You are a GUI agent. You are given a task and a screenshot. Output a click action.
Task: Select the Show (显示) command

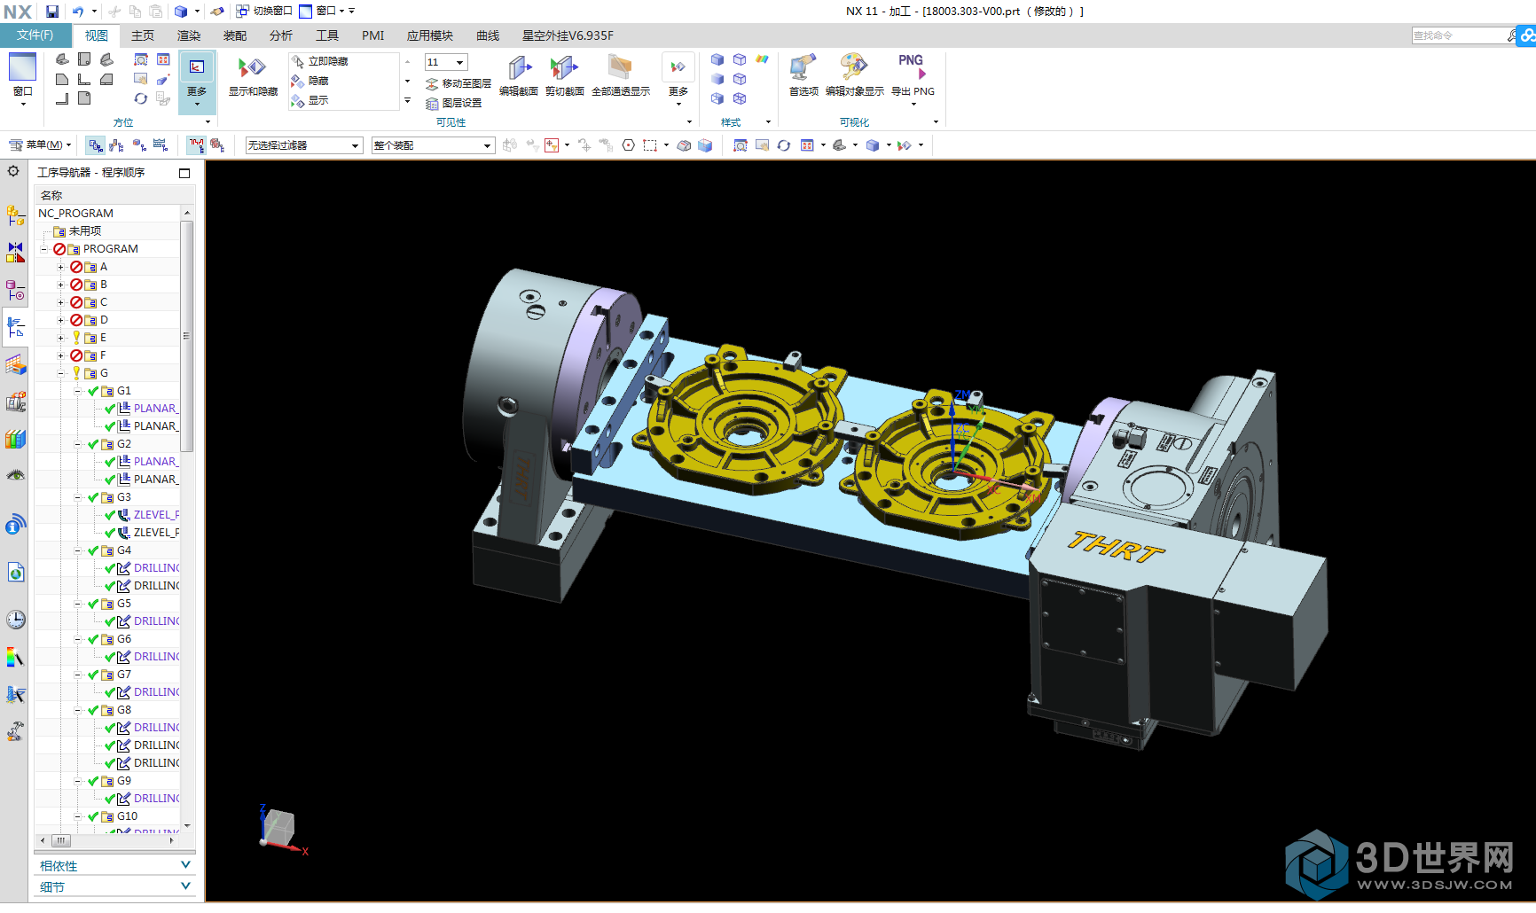pos(310,100)
